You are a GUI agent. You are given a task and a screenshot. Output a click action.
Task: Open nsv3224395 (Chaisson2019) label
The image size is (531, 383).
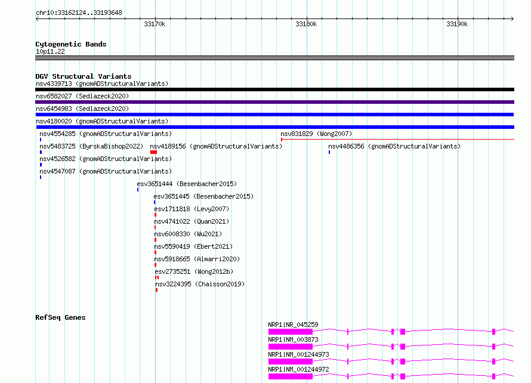click(x=200, y=284)
